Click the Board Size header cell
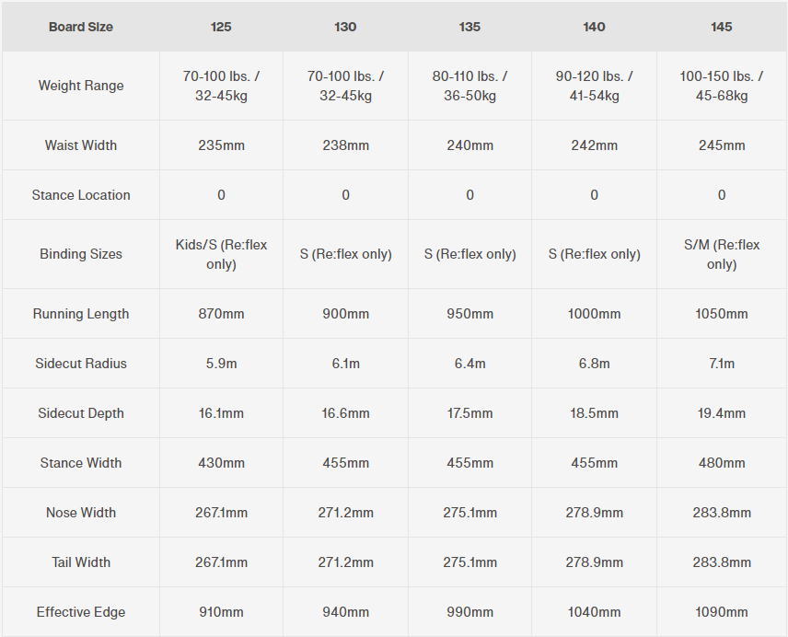788x637 pixels. [81, 27]
